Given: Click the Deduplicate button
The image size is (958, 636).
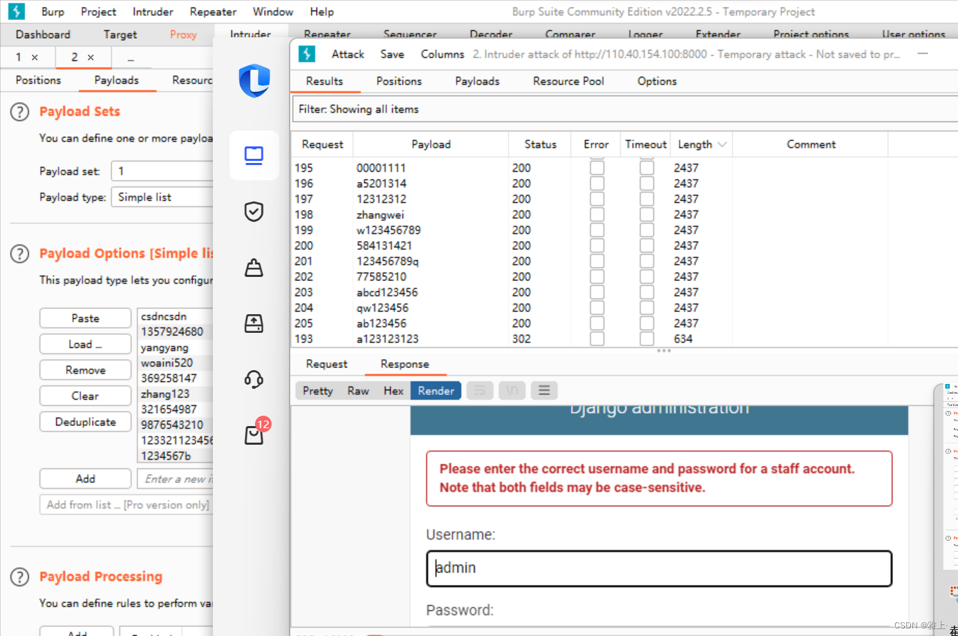Looking at the screenshot, I should pyautogui.click(x=85, y=421).
